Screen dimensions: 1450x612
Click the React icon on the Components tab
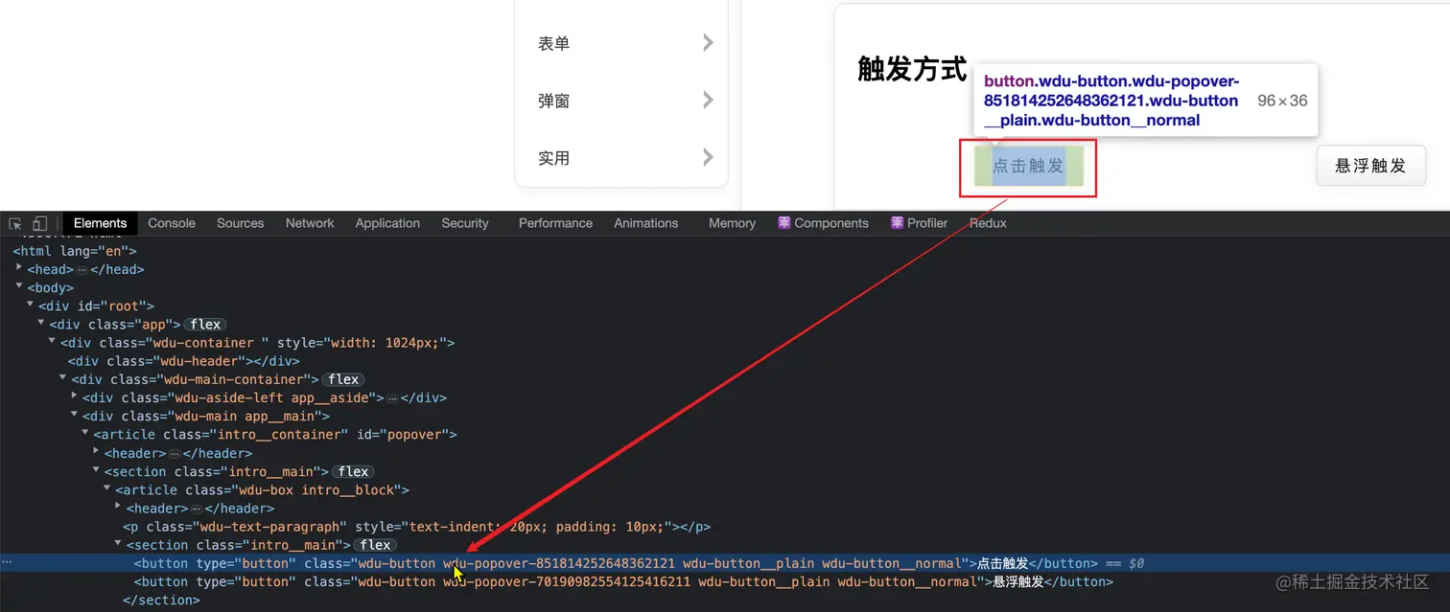coord(783,222)
